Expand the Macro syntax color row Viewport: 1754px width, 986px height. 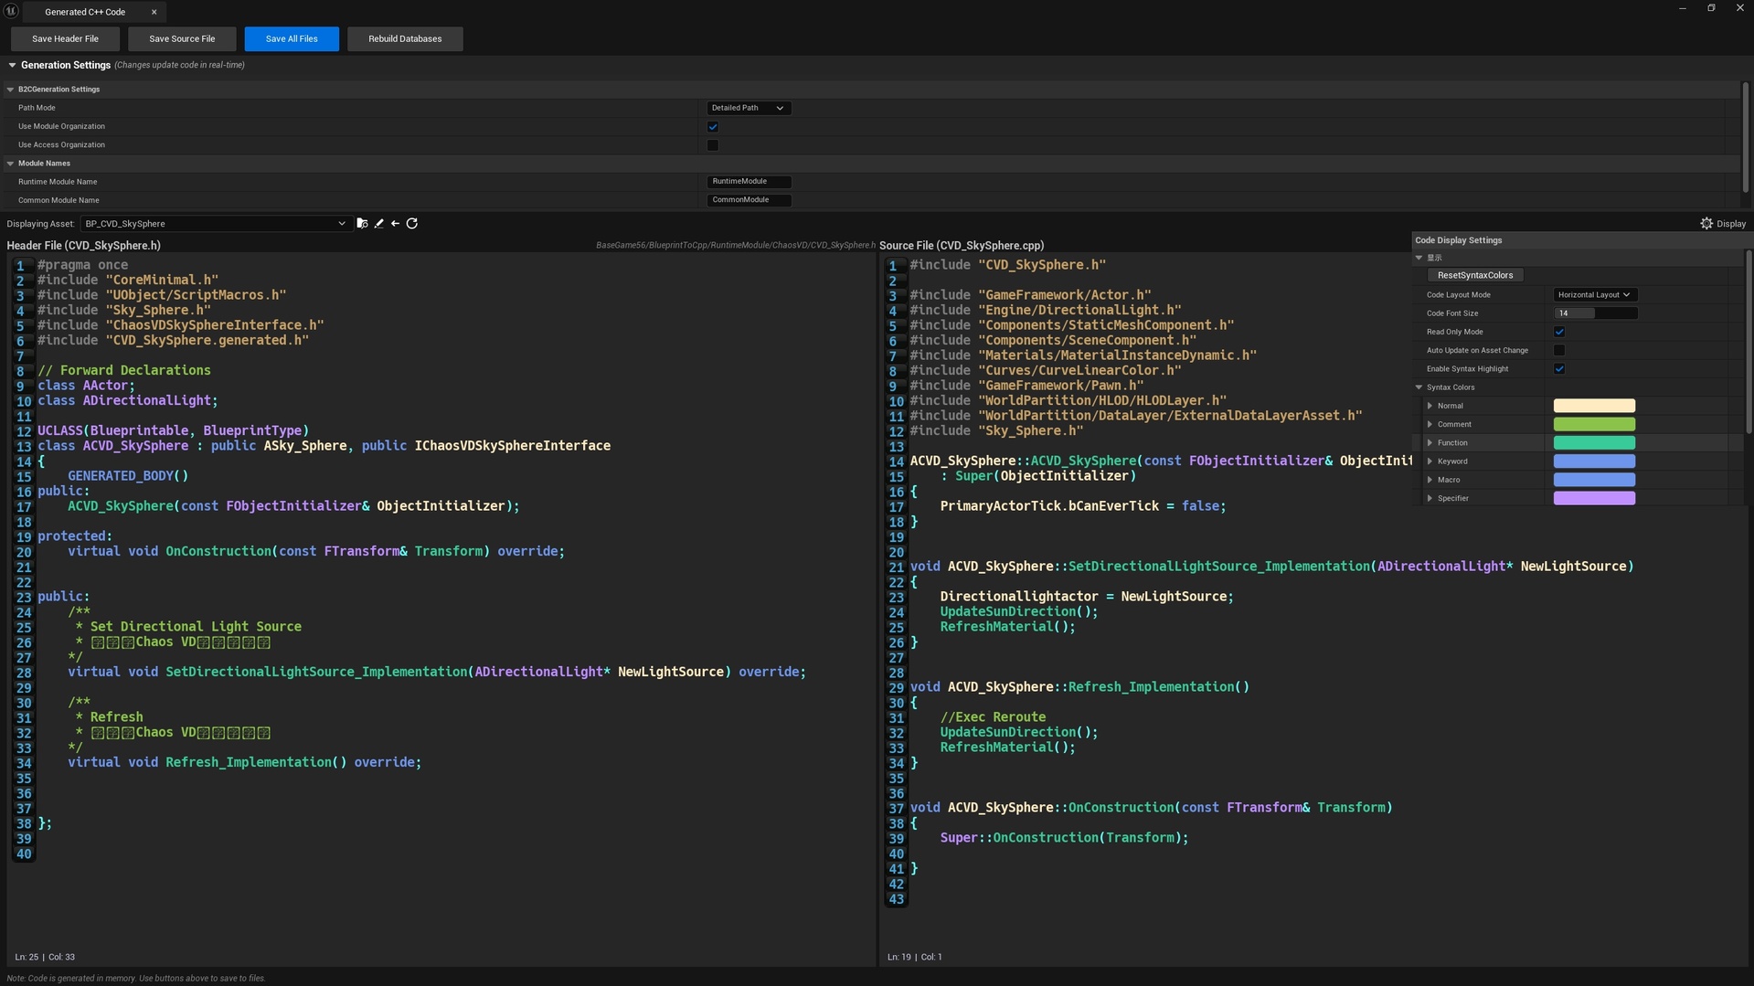point(1430,480)
